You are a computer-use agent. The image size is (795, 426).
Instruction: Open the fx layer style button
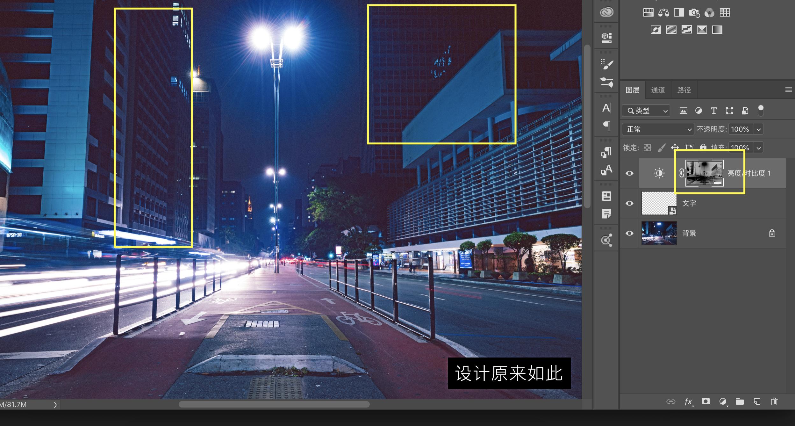click(x=688, y=401)
